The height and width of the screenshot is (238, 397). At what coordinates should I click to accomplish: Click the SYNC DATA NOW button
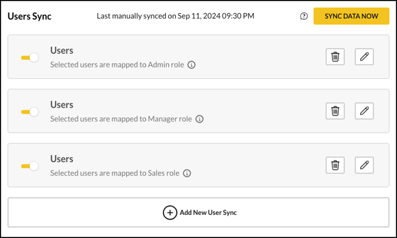tap(351, 16)
